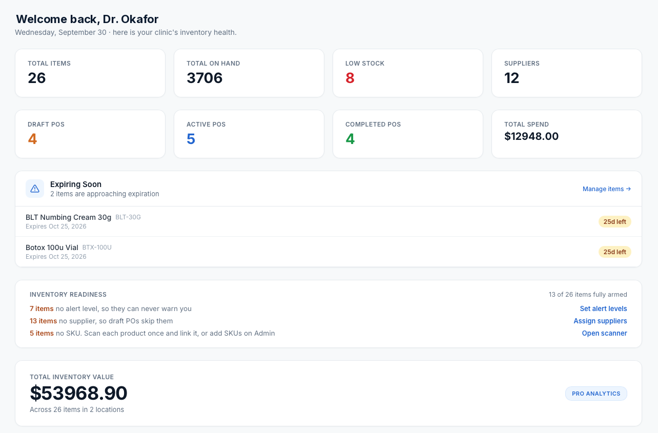The width and height of the screenshot is (658, 433).
Task: Click 'Across 26 items in 2 locations' text
Action: click(77, 409)
